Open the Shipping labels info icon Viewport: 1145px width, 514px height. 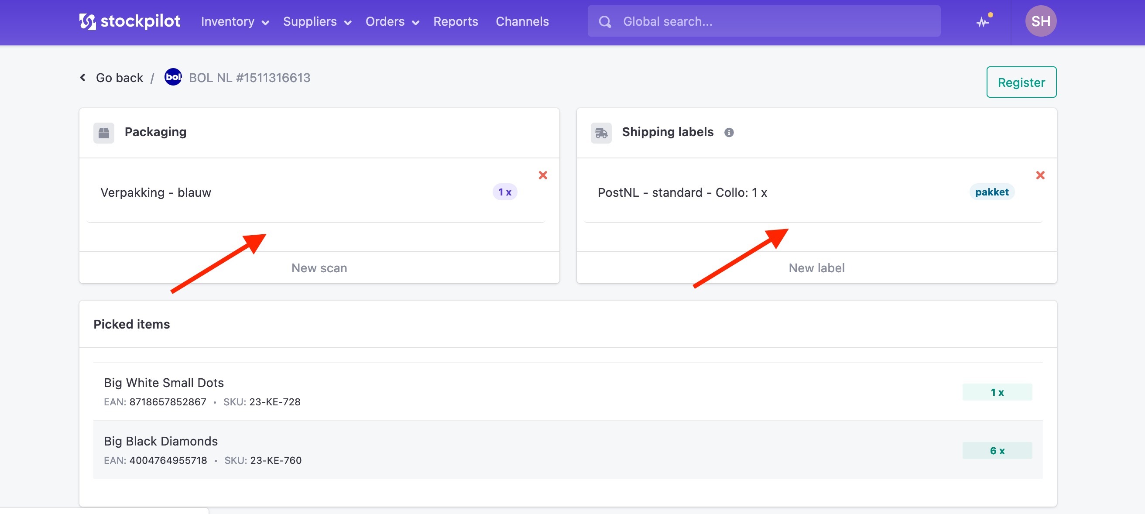[x=729, y=133]
